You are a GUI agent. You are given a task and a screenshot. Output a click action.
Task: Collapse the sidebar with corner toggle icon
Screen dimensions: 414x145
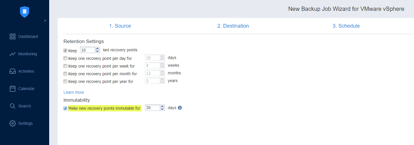point(45,21)
